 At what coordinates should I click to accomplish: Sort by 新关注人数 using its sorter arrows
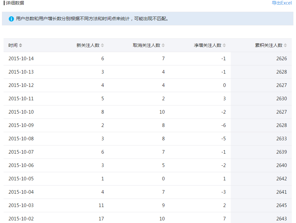(102, 45)
